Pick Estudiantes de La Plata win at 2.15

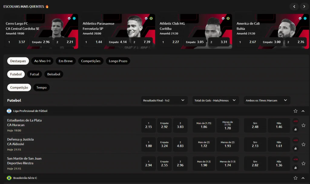(x=148, y=125)
